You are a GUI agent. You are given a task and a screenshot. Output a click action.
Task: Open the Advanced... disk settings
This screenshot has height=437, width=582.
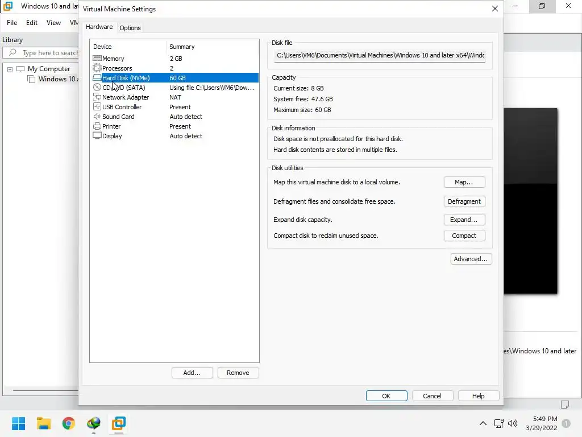(x=471, y=259)
